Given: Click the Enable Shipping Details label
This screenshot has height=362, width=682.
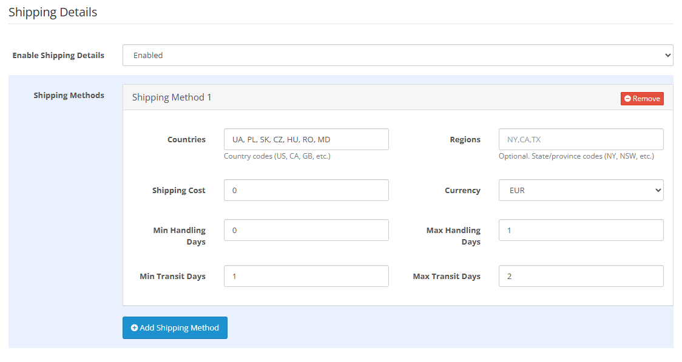Looking at the screenshot, I should coord(58,55).
